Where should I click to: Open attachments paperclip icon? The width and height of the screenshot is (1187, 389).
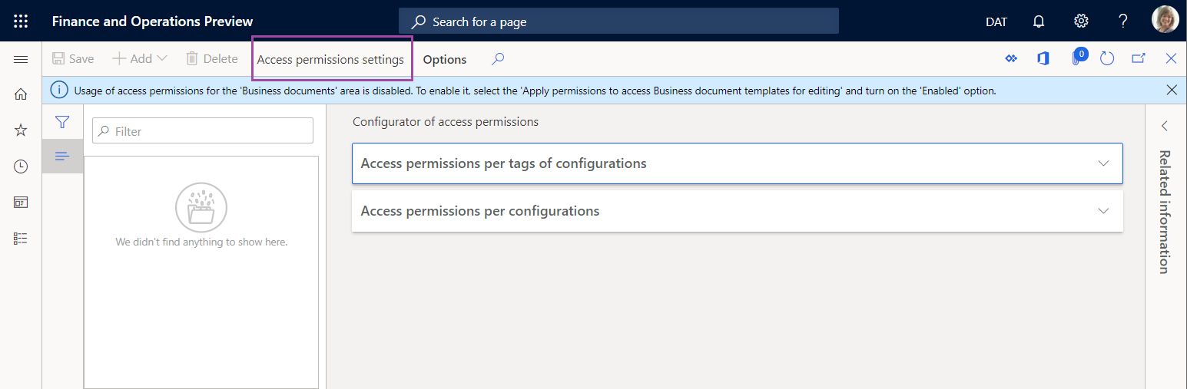[1079, 58]
